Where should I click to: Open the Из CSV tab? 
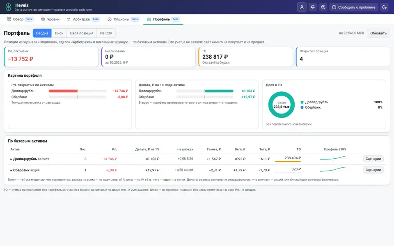tap(106, 33)
